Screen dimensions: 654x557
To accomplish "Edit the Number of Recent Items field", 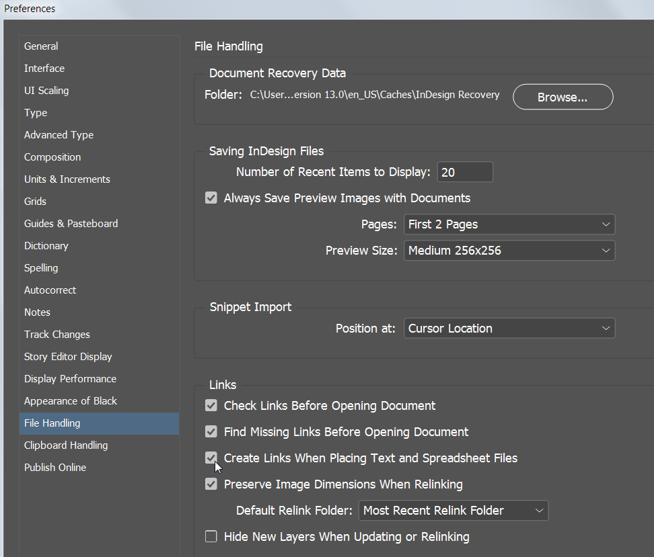I will click(x=465, y=171).
